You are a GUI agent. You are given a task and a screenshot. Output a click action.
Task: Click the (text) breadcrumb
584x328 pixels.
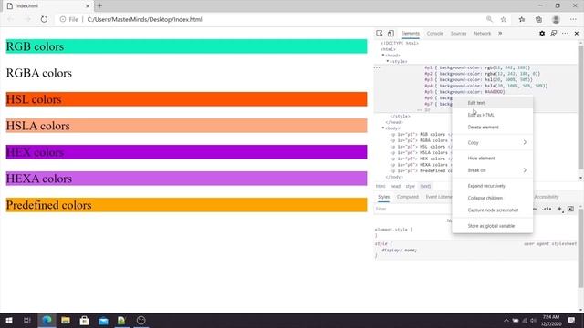425,186
